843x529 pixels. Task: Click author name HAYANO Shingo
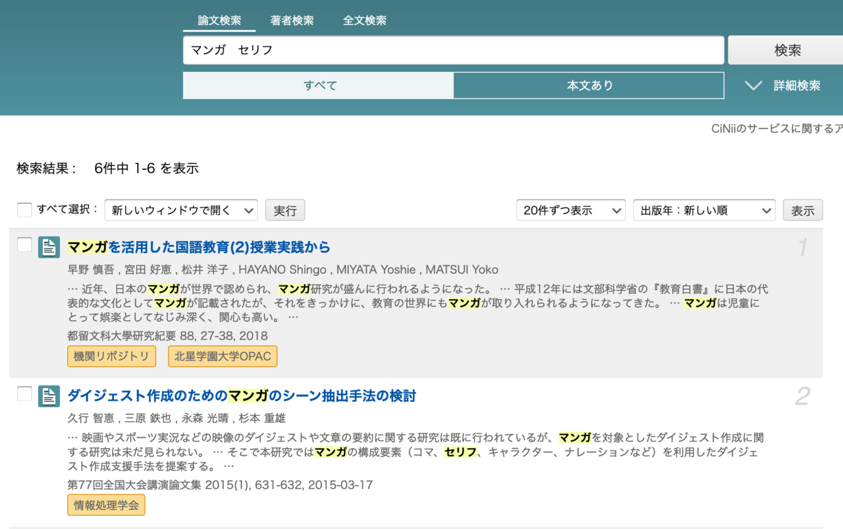tap(283, 269)
